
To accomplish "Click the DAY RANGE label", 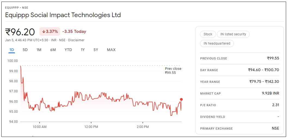I will click(x=209, y=70).
